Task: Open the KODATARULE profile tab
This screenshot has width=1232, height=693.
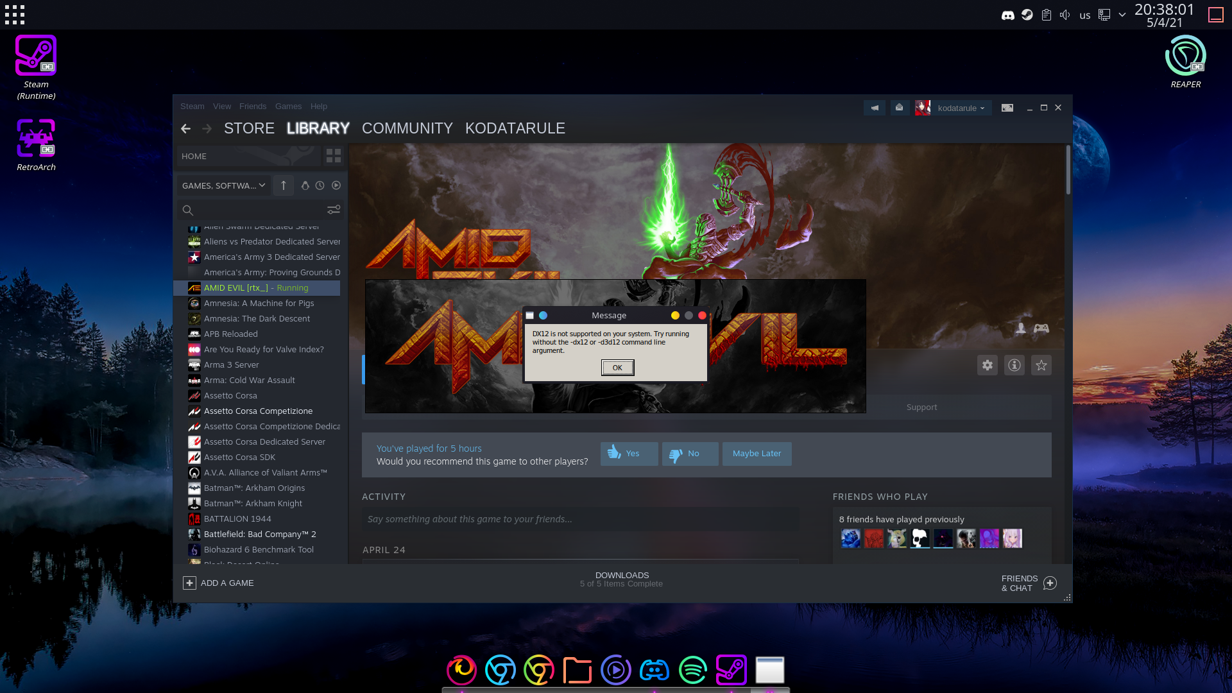Action: (515, 128)
